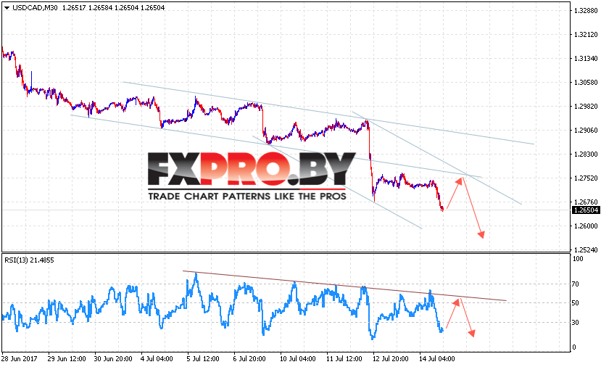
Task: Click the 30 Jun 20:00 time label
Action: point(113,359)
